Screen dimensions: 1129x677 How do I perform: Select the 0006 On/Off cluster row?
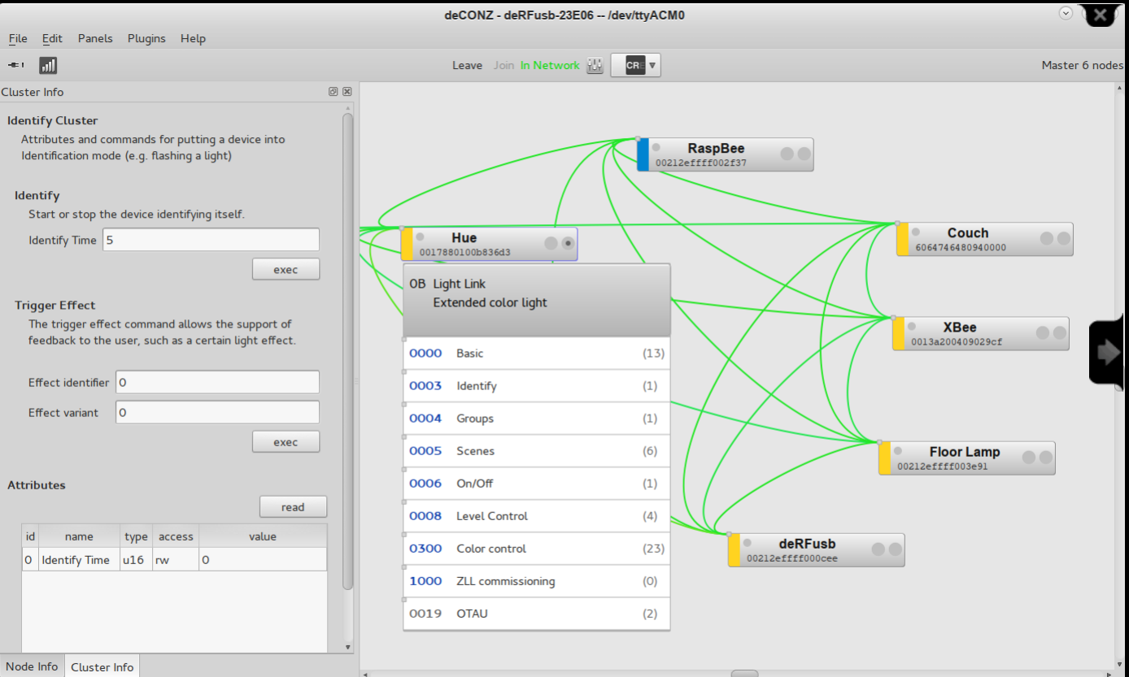pos(537,484)
